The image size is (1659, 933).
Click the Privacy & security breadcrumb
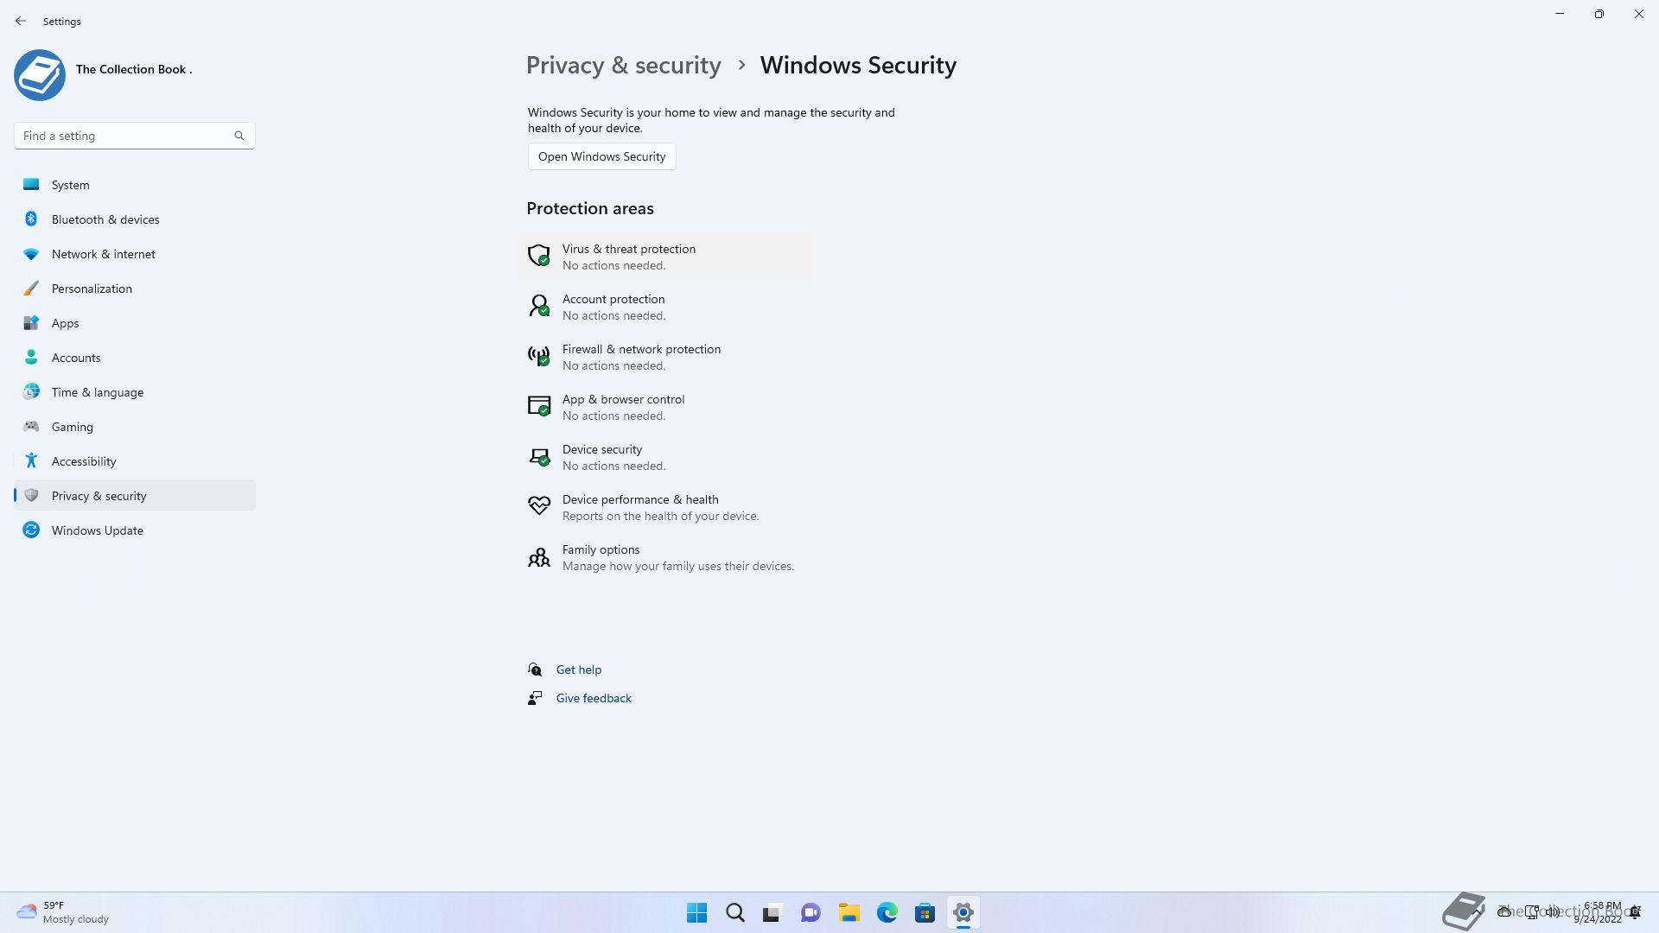click(x=623, y=66)
